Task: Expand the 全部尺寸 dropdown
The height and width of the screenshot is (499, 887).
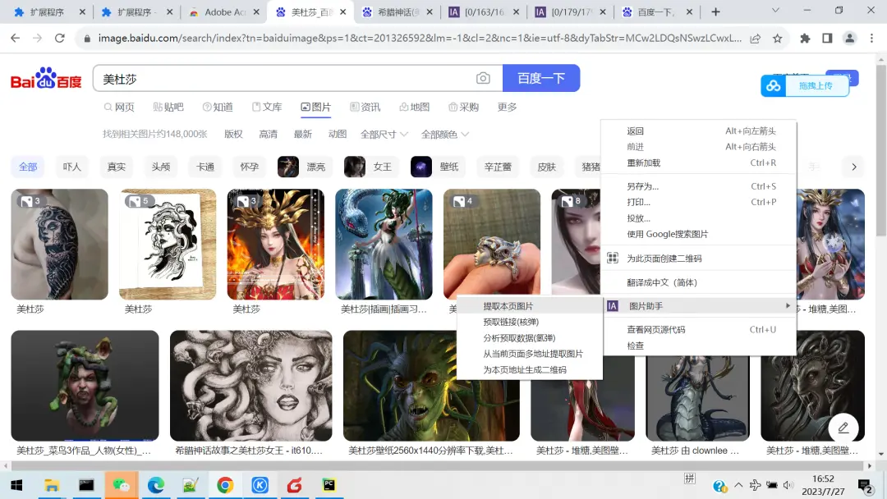Action: pos(379,134)
